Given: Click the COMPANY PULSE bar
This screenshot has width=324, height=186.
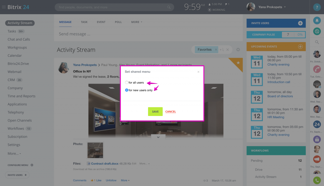Looking at the screenshot, I should tap(276, 35).
